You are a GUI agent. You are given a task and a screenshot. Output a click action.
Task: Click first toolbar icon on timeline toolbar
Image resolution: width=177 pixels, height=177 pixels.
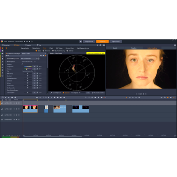[2, 97]
